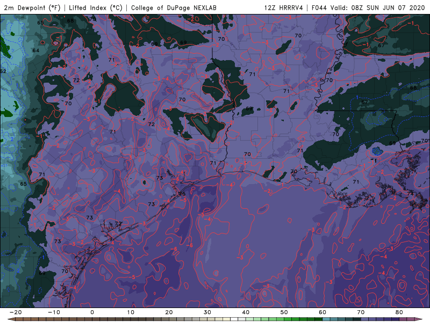This screenshot has height=322, width=430.
Task: Click the 20 label on the color scale
Action: tap(169, 312)
